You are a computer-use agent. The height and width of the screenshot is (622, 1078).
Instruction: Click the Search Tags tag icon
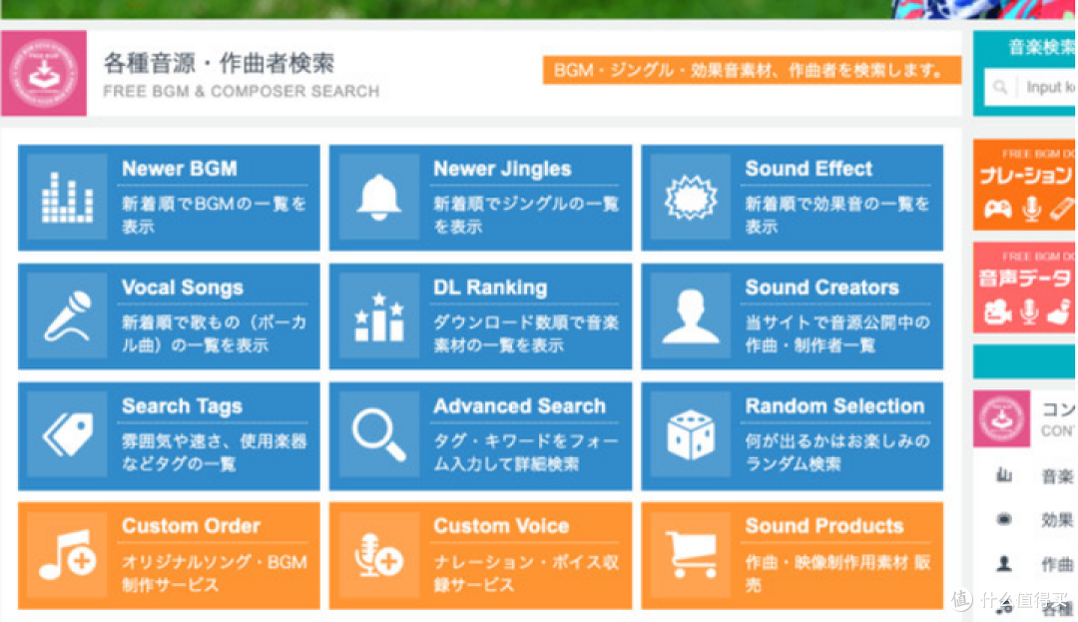click(68, 435)
